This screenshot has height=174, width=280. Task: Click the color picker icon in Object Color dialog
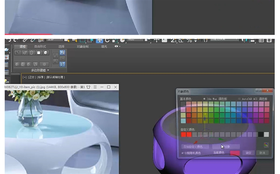coord(266,145)
